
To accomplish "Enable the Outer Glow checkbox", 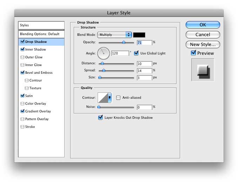I will [x=22, y=57].
